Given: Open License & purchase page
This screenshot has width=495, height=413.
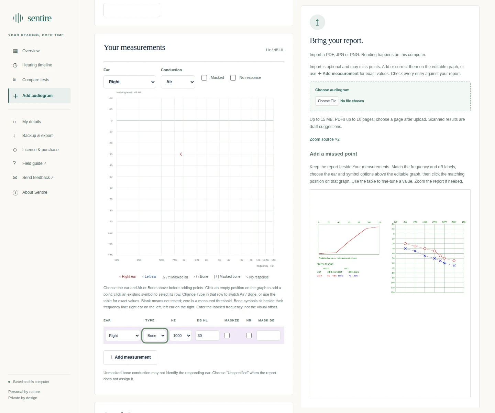Looking at the screenshot, I should (x=39, y=150).
